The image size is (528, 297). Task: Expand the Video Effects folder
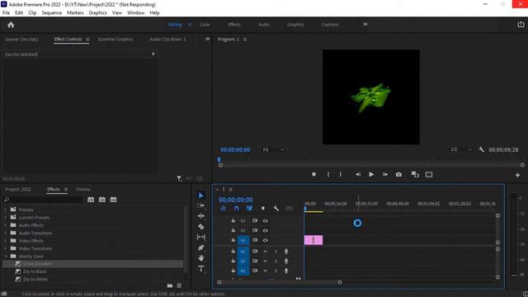click(x=5, y=241)
